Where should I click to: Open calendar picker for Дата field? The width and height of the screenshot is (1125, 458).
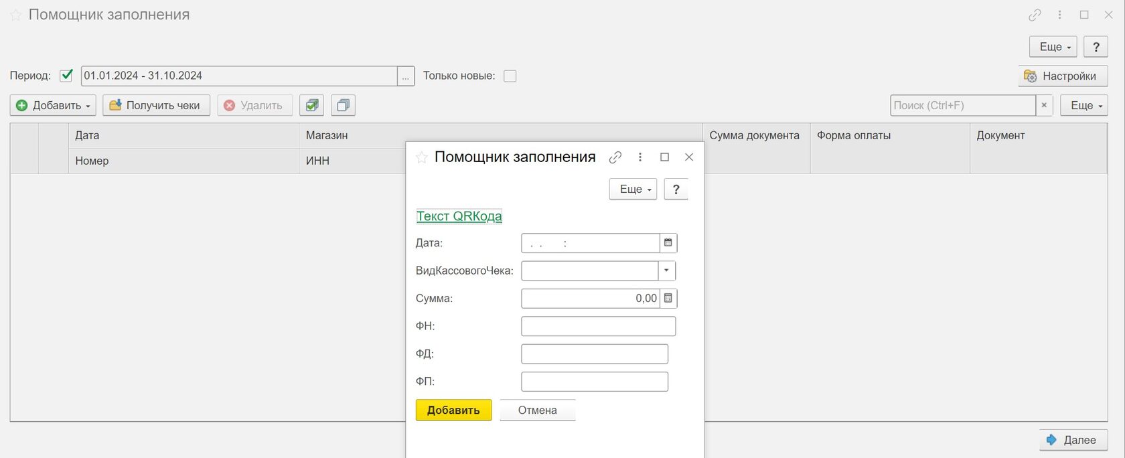click(668, 243)
